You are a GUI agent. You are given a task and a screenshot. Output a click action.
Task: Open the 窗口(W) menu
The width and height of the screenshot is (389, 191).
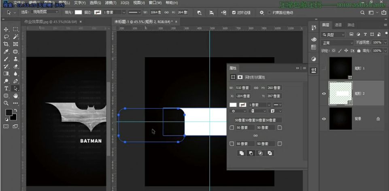pos(155,3)
